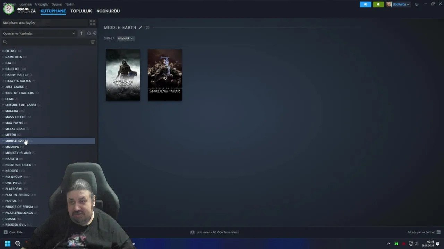This screenshot has height=249, width=444.
Task: Open the Görünüm menu
Action: [25, 4]
